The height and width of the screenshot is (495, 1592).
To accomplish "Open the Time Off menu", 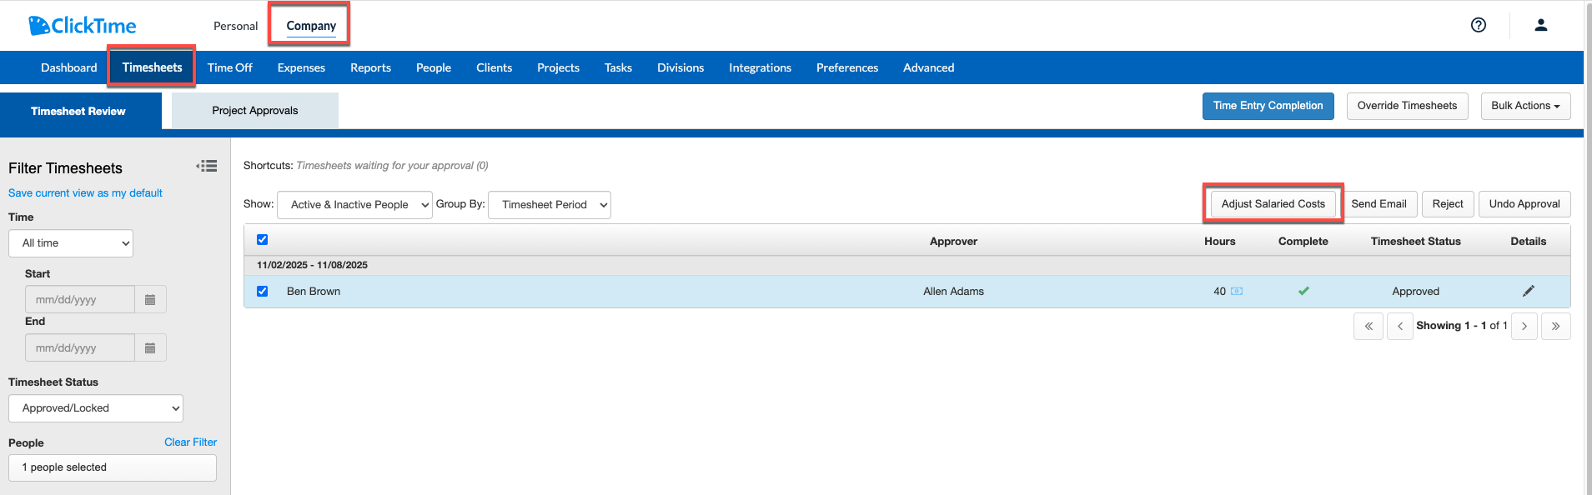I will click(230, 67).
